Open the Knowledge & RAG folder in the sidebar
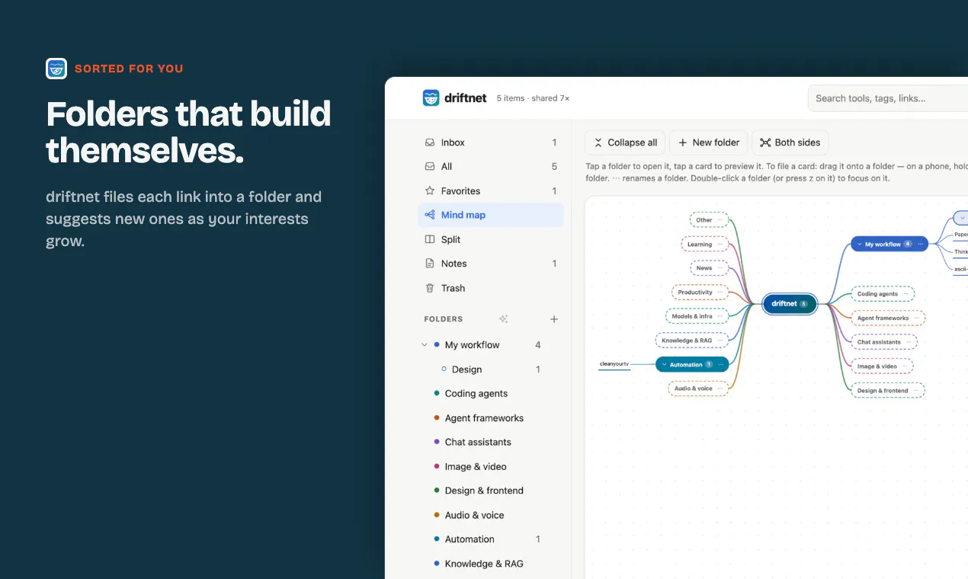 click(x=491, y=564)
